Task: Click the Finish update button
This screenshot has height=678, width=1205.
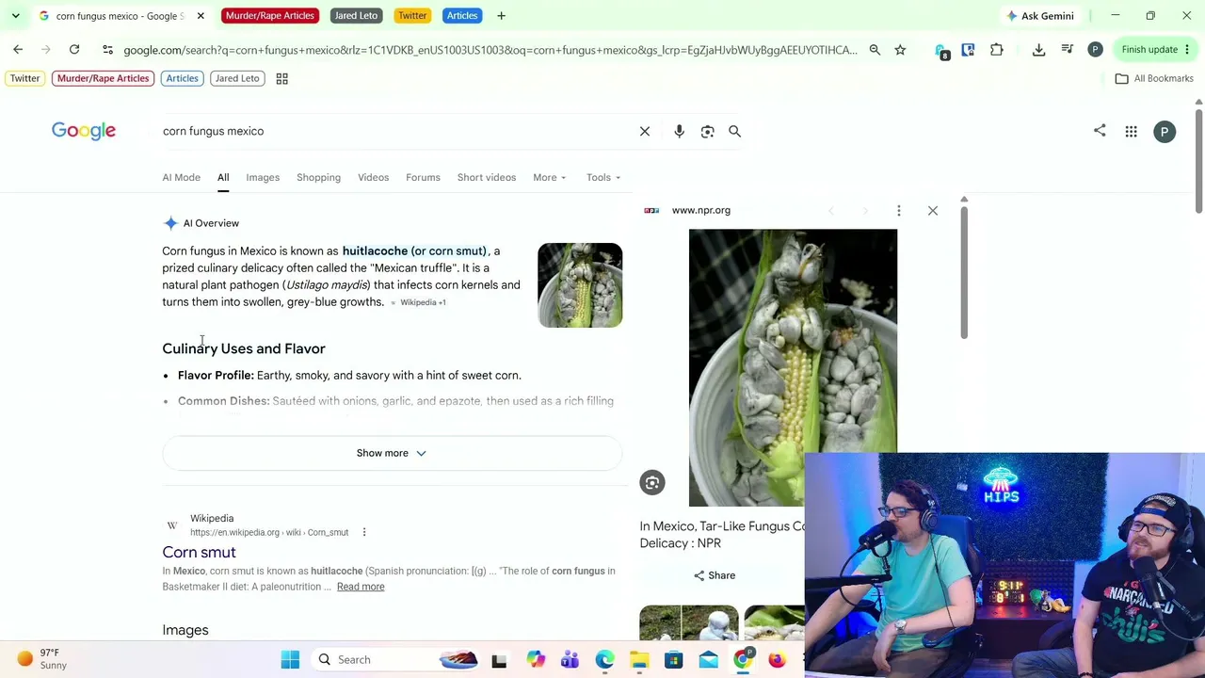Action: pos(1149,49)
